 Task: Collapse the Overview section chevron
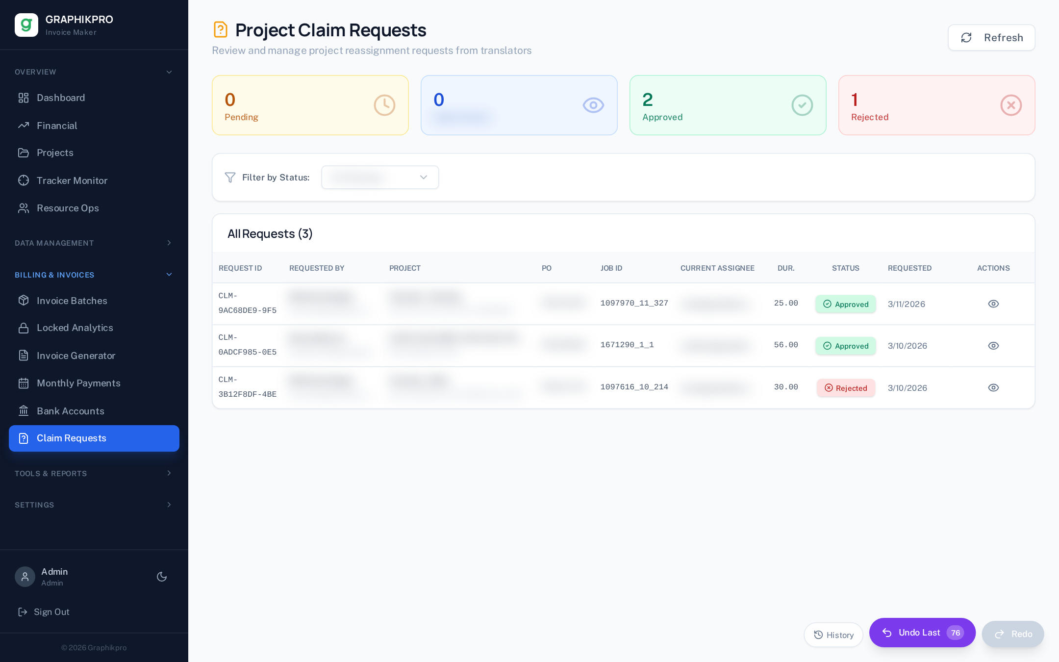click(x=169, y=72)
